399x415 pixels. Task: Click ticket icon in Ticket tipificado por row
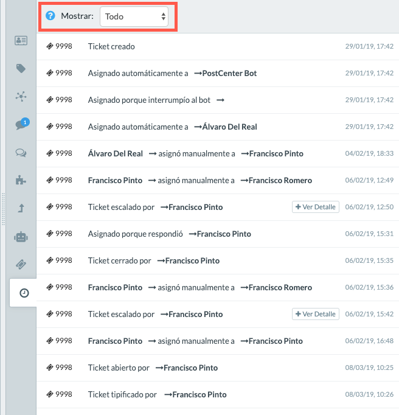tap(50, 394)
